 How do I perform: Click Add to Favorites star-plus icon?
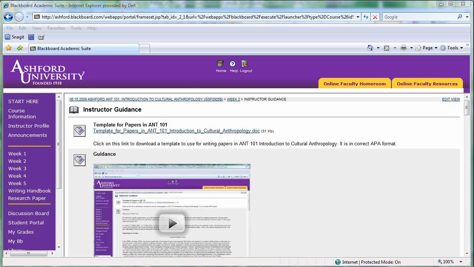(x=20, y=48)
